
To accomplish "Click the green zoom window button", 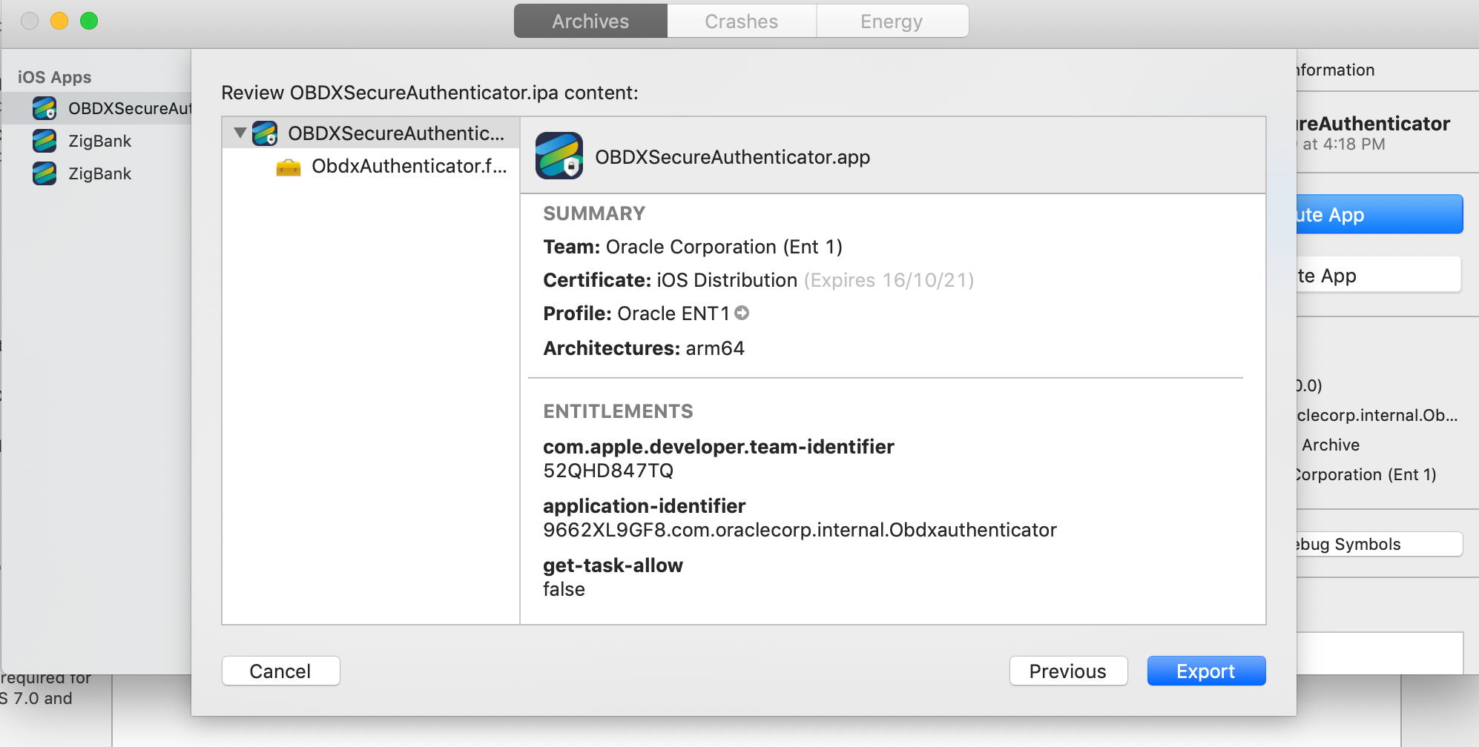I will [x=89, y=21].
